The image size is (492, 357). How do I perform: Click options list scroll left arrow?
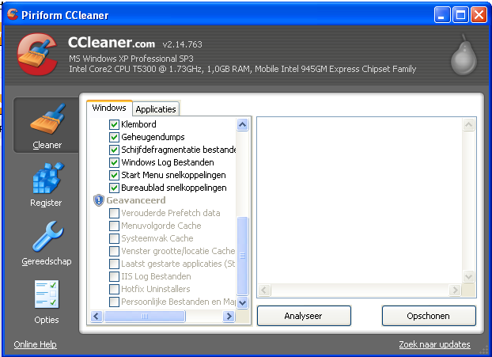97,316
